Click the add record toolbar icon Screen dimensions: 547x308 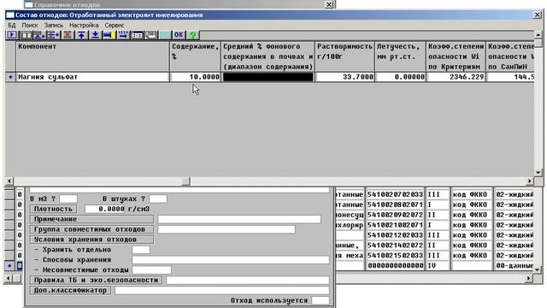39,35
